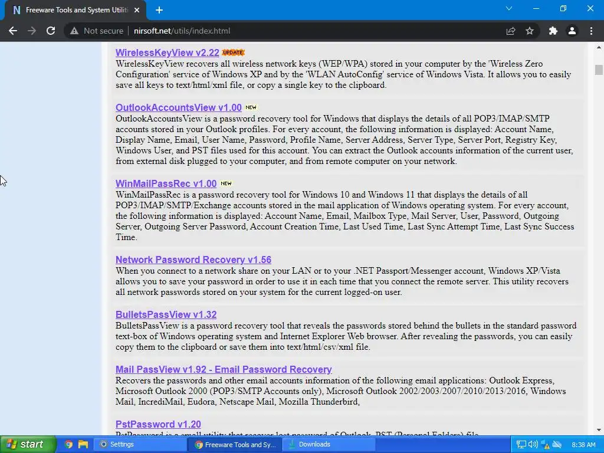The image size is (604, 453).
Task: Open the Chrome three-dot menu
Action: coord(591,31)
